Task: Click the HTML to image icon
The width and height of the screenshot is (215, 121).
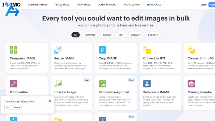Action: pos(58,119)
